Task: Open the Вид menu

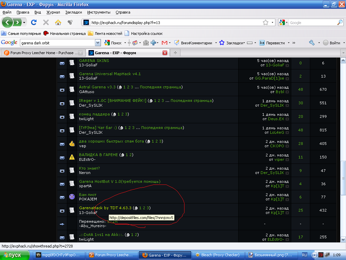Action: tap(38, 12)
